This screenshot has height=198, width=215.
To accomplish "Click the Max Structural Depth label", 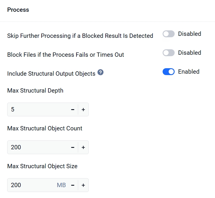I will click(35, 91).
